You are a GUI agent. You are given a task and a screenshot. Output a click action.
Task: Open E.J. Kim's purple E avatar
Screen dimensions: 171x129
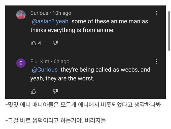(x=21, y=63)
